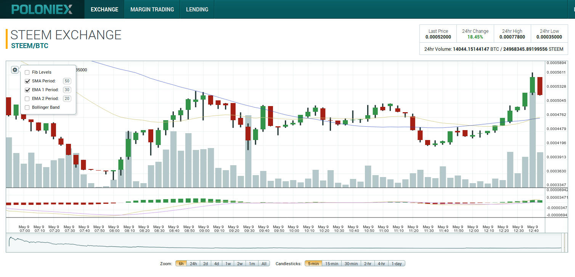Screen dimensions: 575x277
Task: Uncheck the SMA Period checkbox
Action: pos(27,81)
